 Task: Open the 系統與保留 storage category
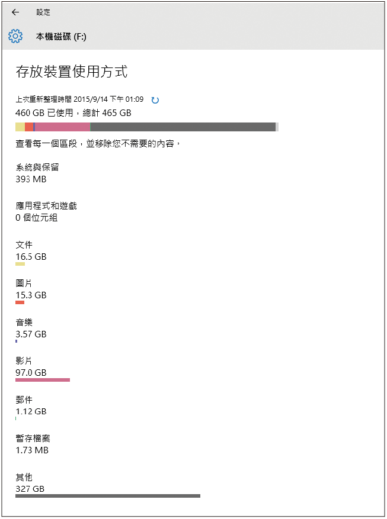click(37, 173)
